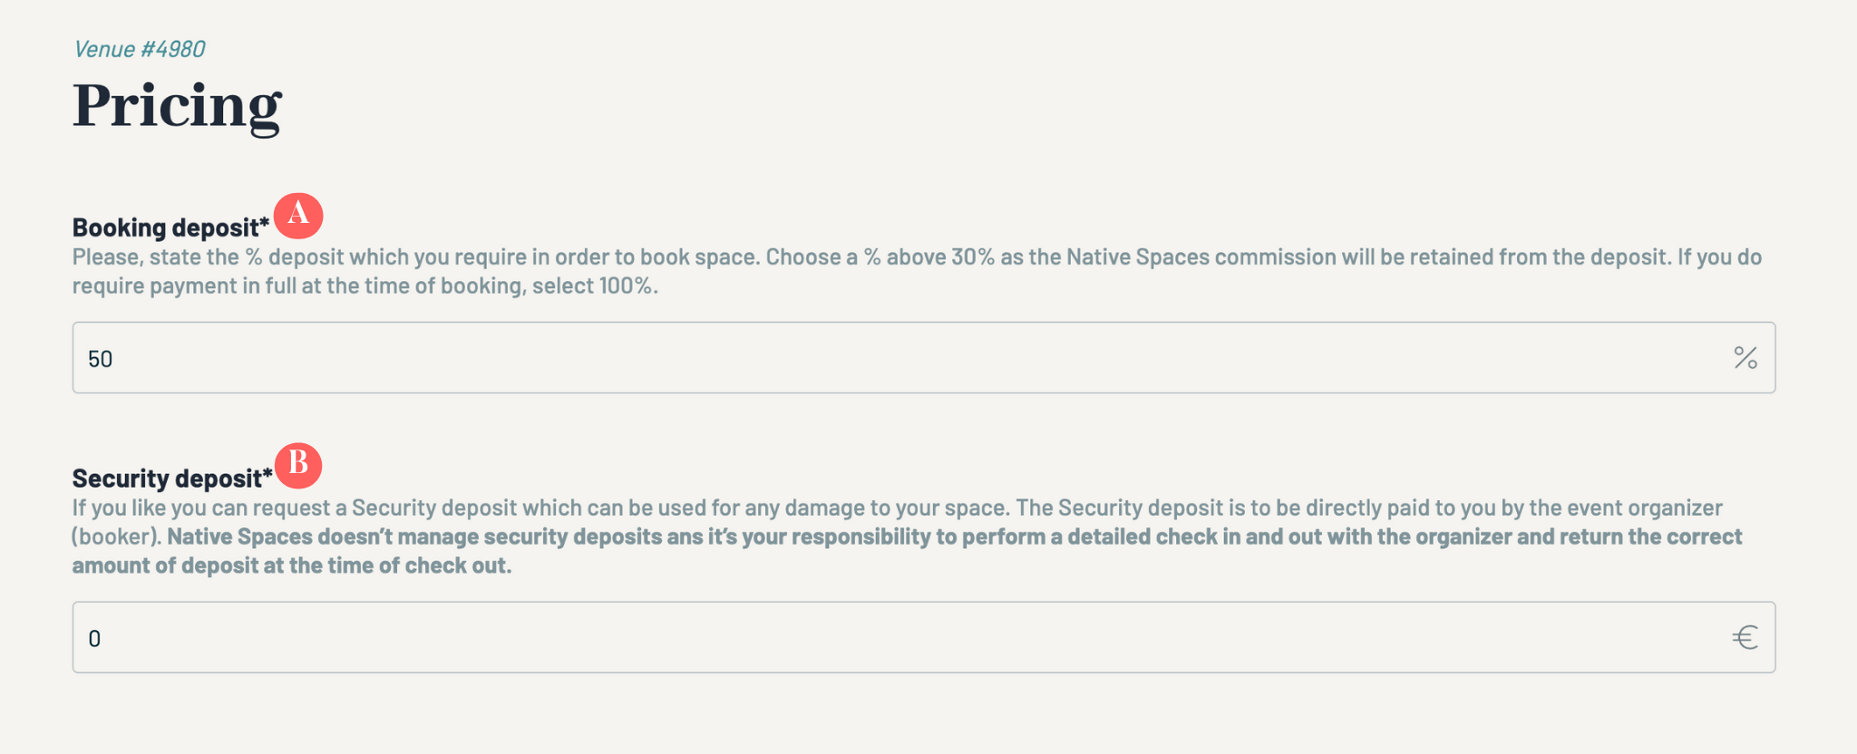Click the red A marker badge

[x=298, y=216]
